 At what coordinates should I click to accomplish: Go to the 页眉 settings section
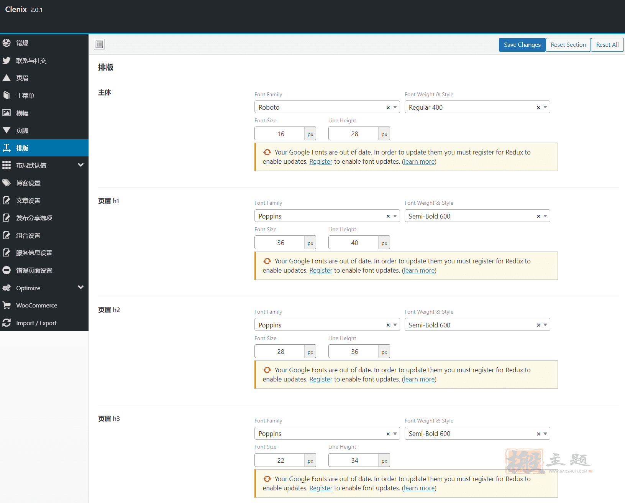[44, 78]
